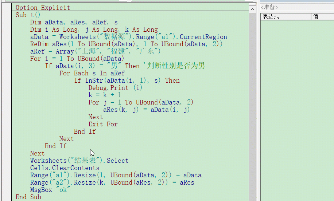Click the green comment 判断性别是否为男
Screen dimensions: 334x201
pos(174,66)
